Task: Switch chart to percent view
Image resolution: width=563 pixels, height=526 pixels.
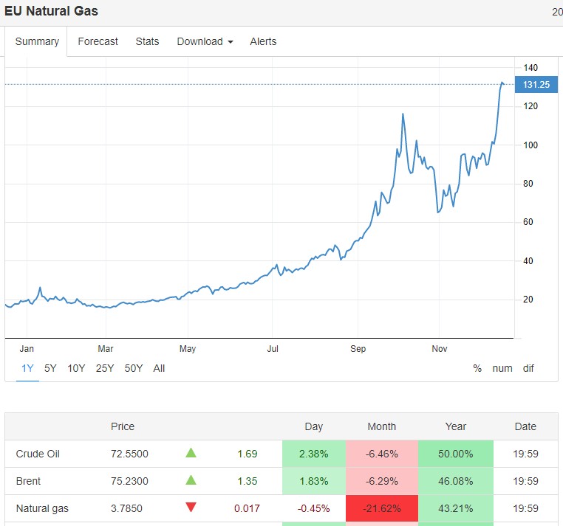Action: [477, 368]
